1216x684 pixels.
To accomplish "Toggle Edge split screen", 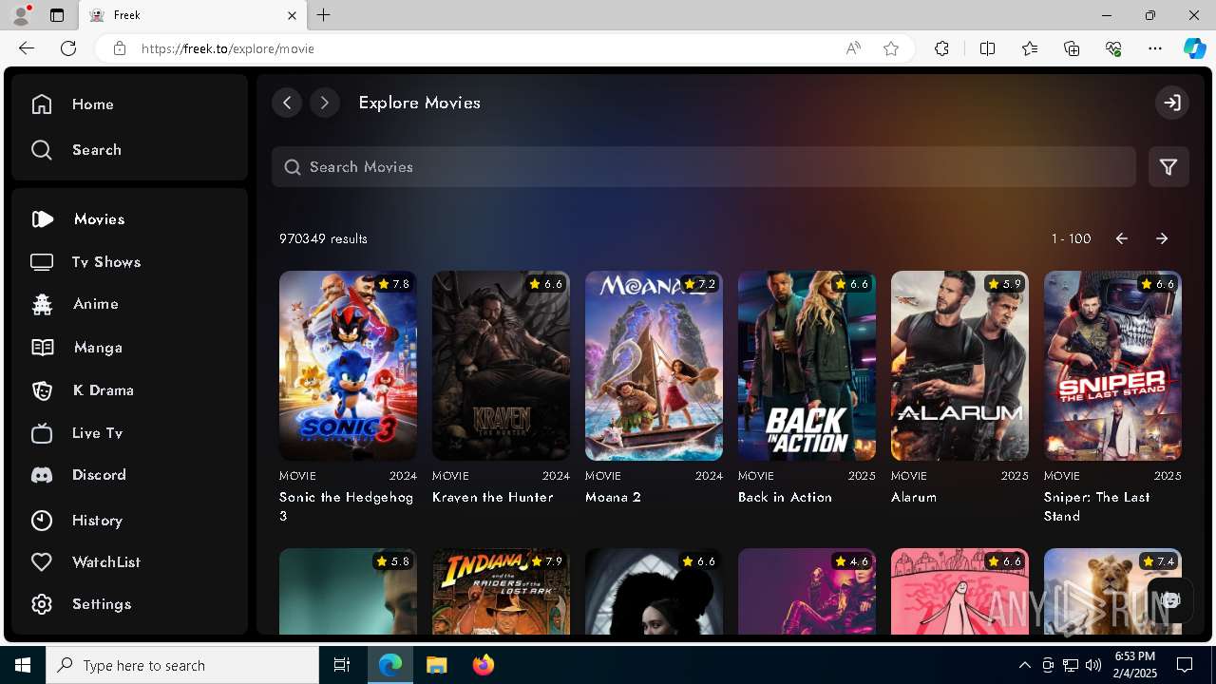I will pos(987,48).
